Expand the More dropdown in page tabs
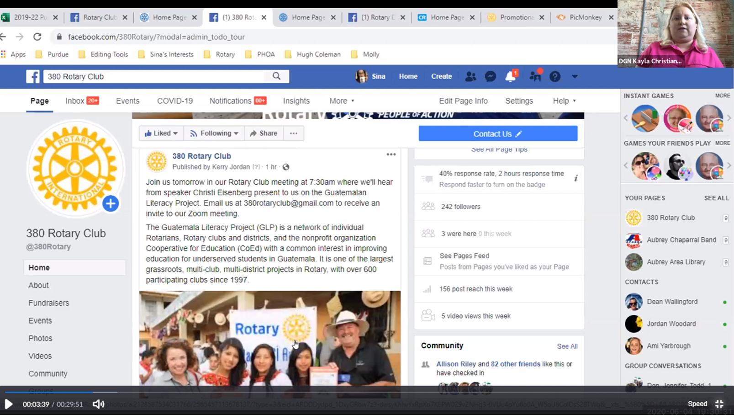734x415 pixels. click(342, 101)
